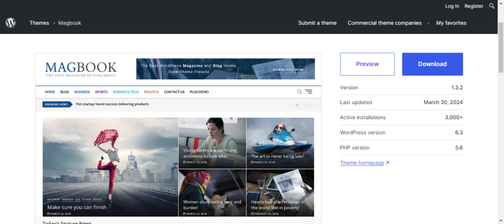Click the Magbook breadcrumb text
Viewport: 504px width, 224px height.
pos(70,23)
